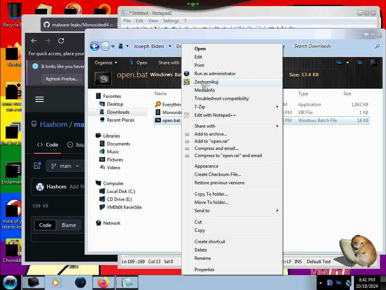Screen dimensions: 386x290
Task: Click into Search Downloads field
Action: click(332, 46)
